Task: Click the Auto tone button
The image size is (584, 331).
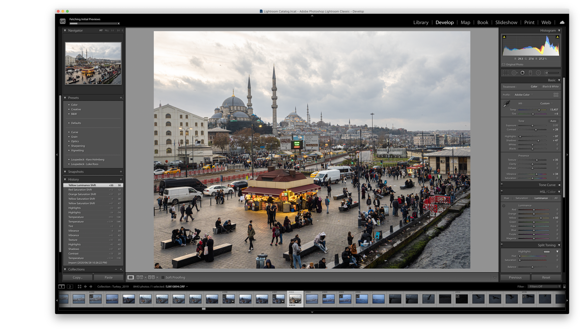Action: click(553, 121)
